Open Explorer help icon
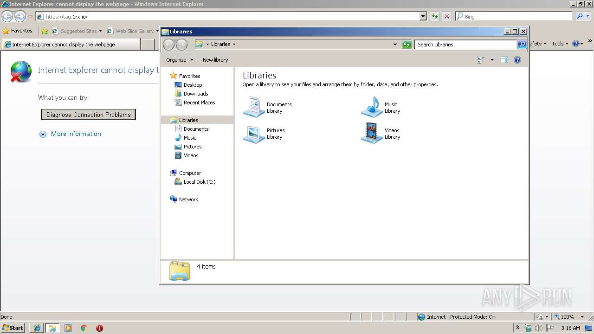 coord(517,60)
